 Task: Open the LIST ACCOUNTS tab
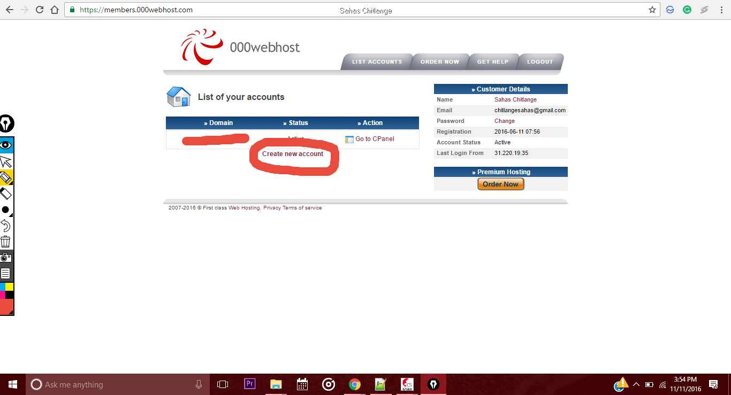[x=377, y=62]
